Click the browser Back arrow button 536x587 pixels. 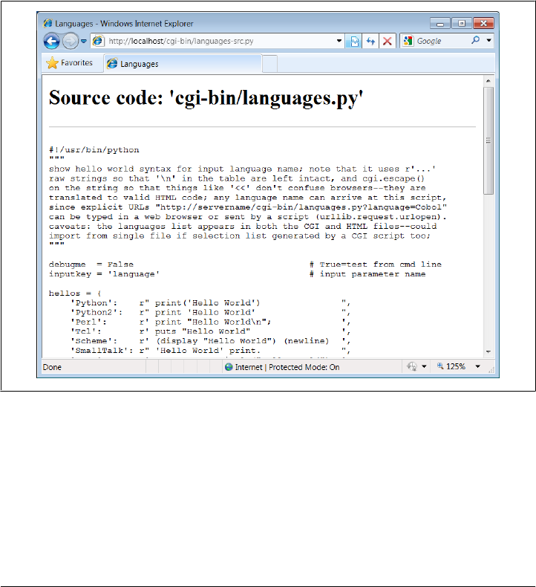point(52,41)
